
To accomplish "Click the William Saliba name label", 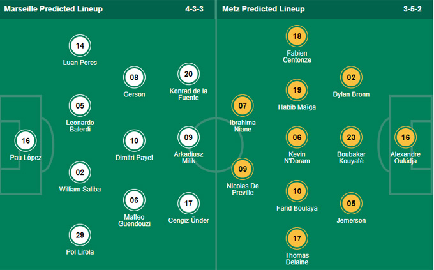I will tap(80, 190).
